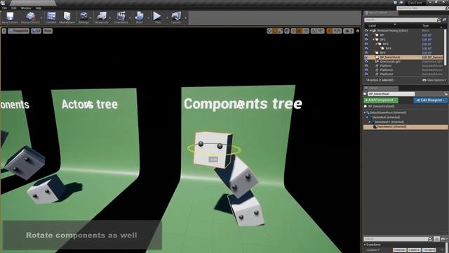Collapse the world root outliner node
Image resolution: width=449 pixels, height=253 pixels.
tap(371, 31)
